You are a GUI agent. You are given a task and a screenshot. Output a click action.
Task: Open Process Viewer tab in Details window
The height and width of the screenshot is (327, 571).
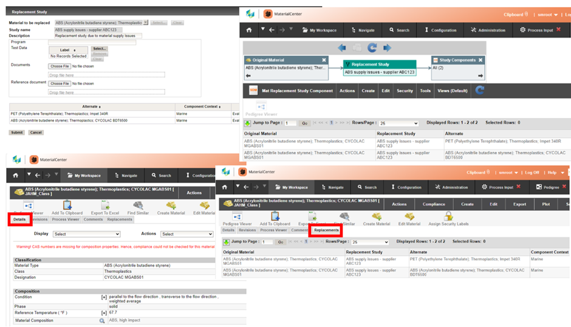pyautogui.click(x=66, y=219)
